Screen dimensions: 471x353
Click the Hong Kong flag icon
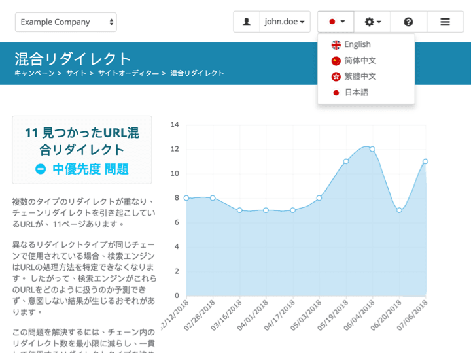click(336, 76)
